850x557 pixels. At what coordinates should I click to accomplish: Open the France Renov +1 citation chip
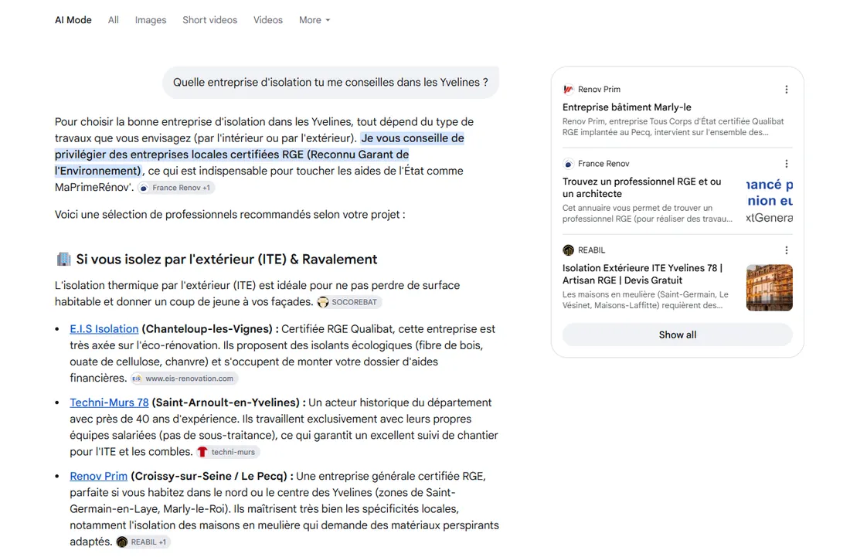click(x=175, y=188)
